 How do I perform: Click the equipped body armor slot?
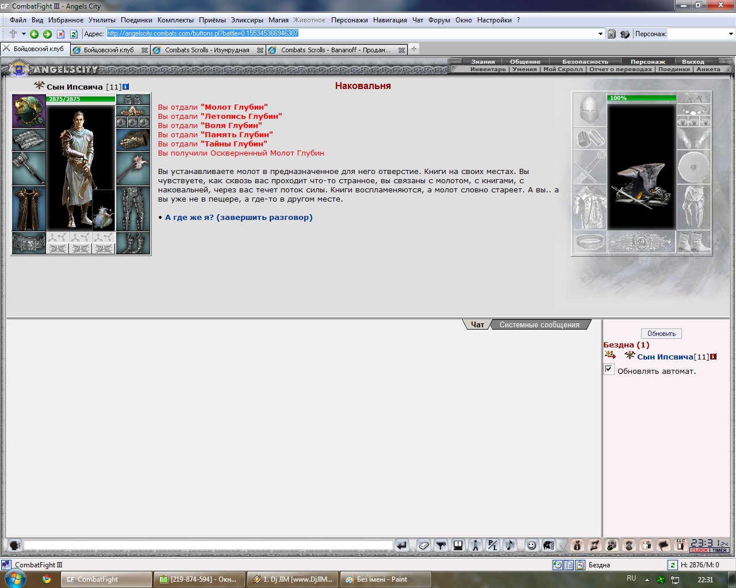(29, 208)
